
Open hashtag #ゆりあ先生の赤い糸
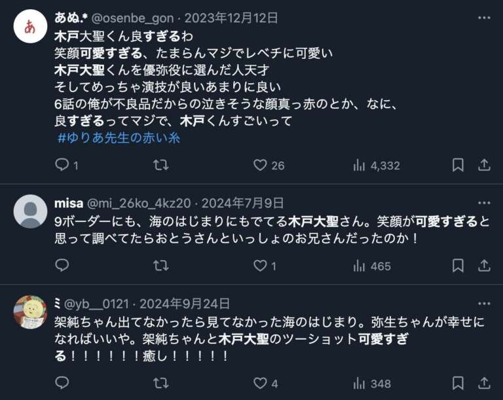point(119,138)
